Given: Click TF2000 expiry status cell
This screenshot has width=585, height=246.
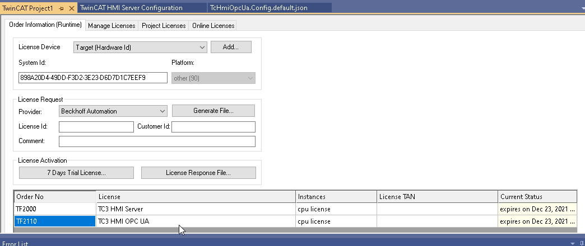Looking at the screenshot, I should 537,209.
